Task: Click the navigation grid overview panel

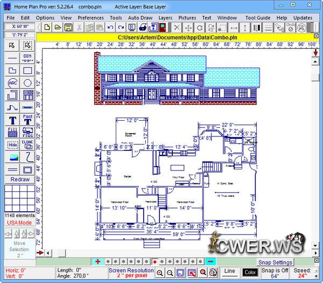Action: pyautogui.click(x=20, y=198)
